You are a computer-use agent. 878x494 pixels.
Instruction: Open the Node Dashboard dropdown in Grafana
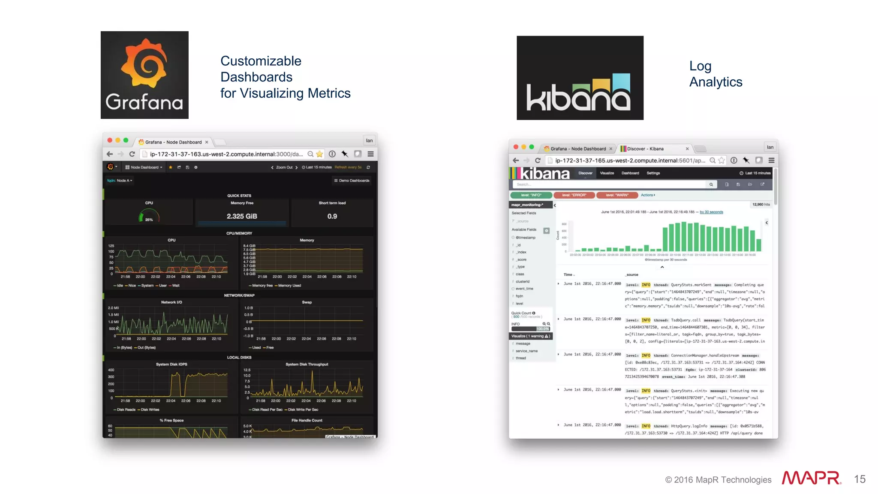144,167
